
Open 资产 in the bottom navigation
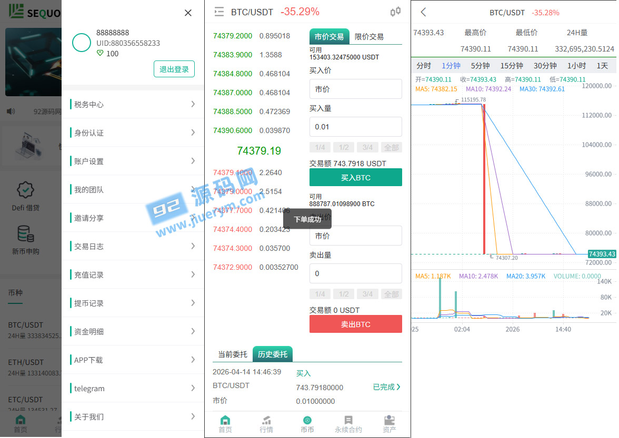click(390, 424)
